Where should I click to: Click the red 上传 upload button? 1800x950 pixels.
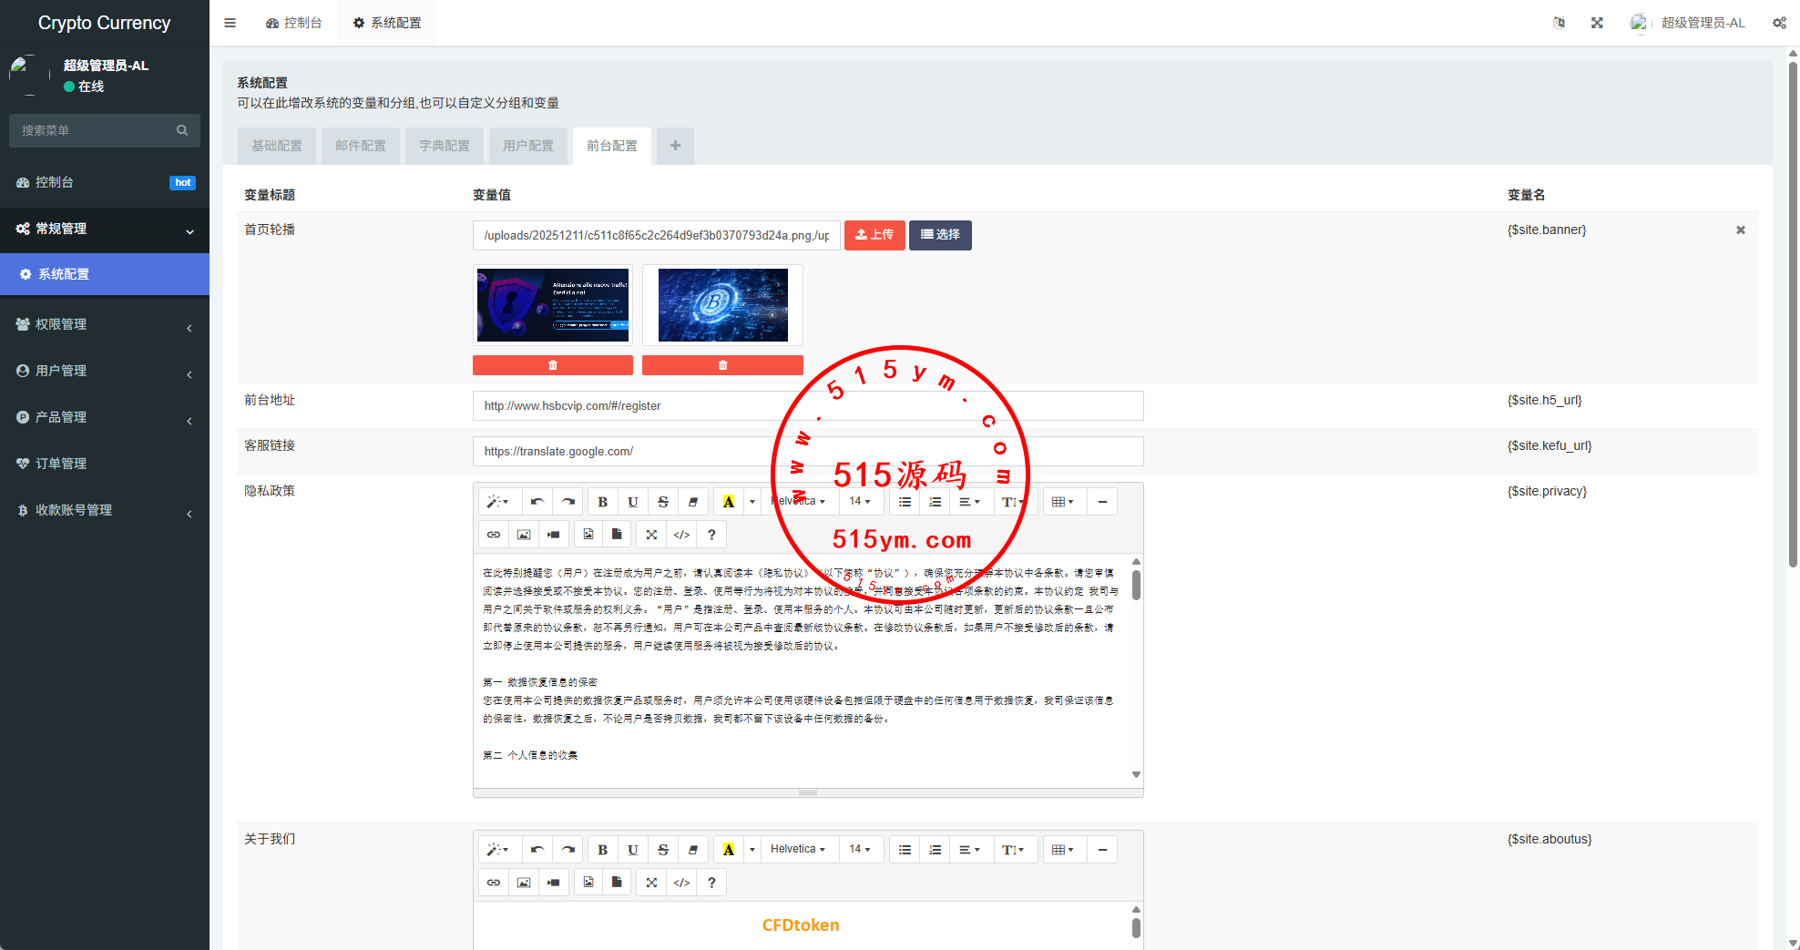874,235
